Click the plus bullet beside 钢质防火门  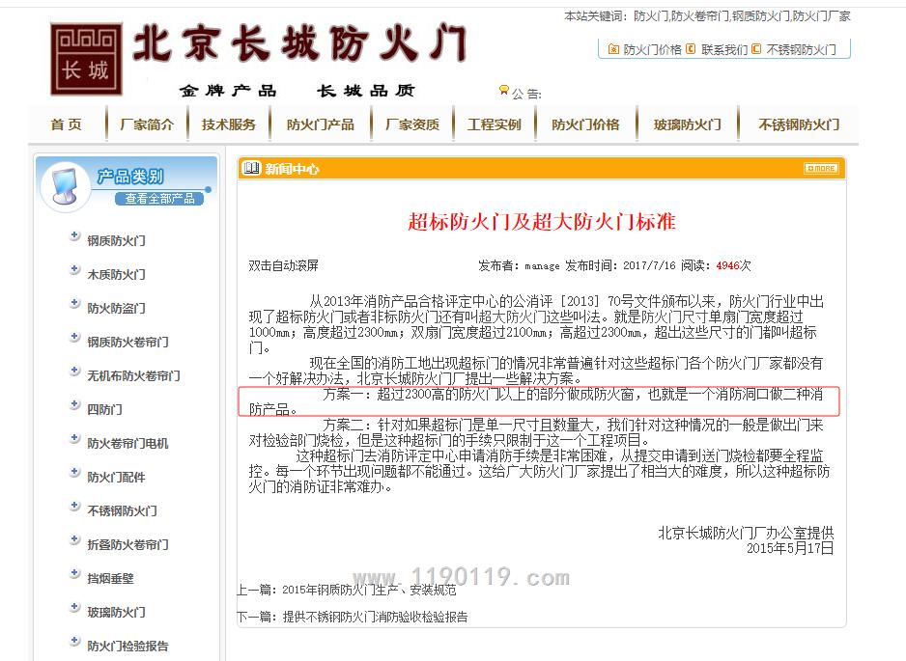click(74, 235)
